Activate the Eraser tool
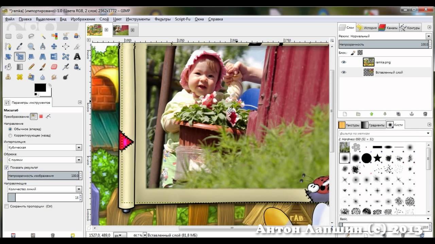Image resolution: width=435 pixels, height=244 pixels. [54, 67]
